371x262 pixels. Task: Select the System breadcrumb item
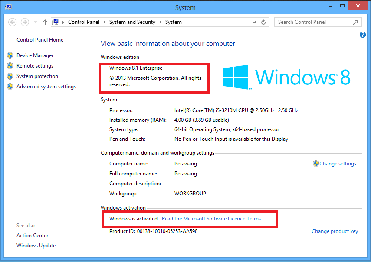coord(174,22)
